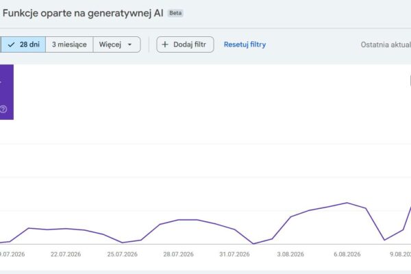Click the plus icon in Dodaj filtr
The image size is (411, 274).
[x=165, y=45]
